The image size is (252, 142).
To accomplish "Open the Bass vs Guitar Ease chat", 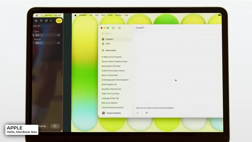I will tap(110, 75).
